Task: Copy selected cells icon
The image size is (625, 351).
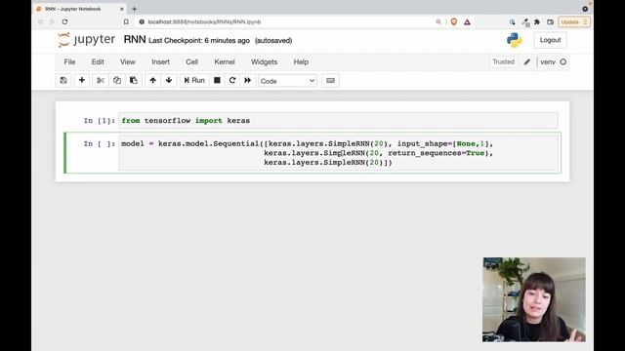Action: [117, 80]
